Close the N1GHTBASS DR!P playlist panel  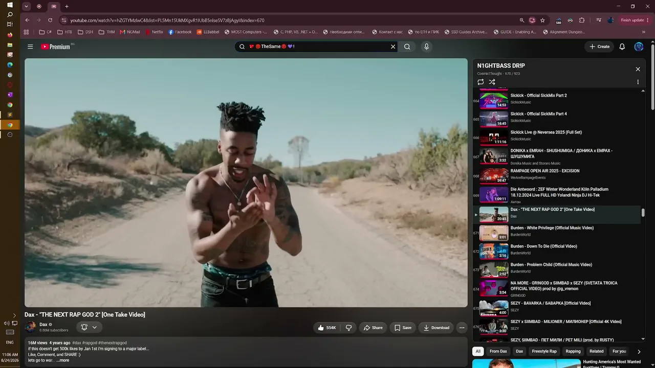[638, 69]
